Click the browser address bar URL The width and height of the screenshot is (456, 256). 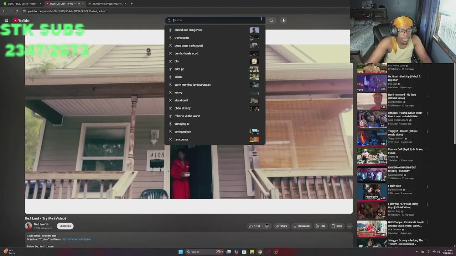tap(67, 11)
